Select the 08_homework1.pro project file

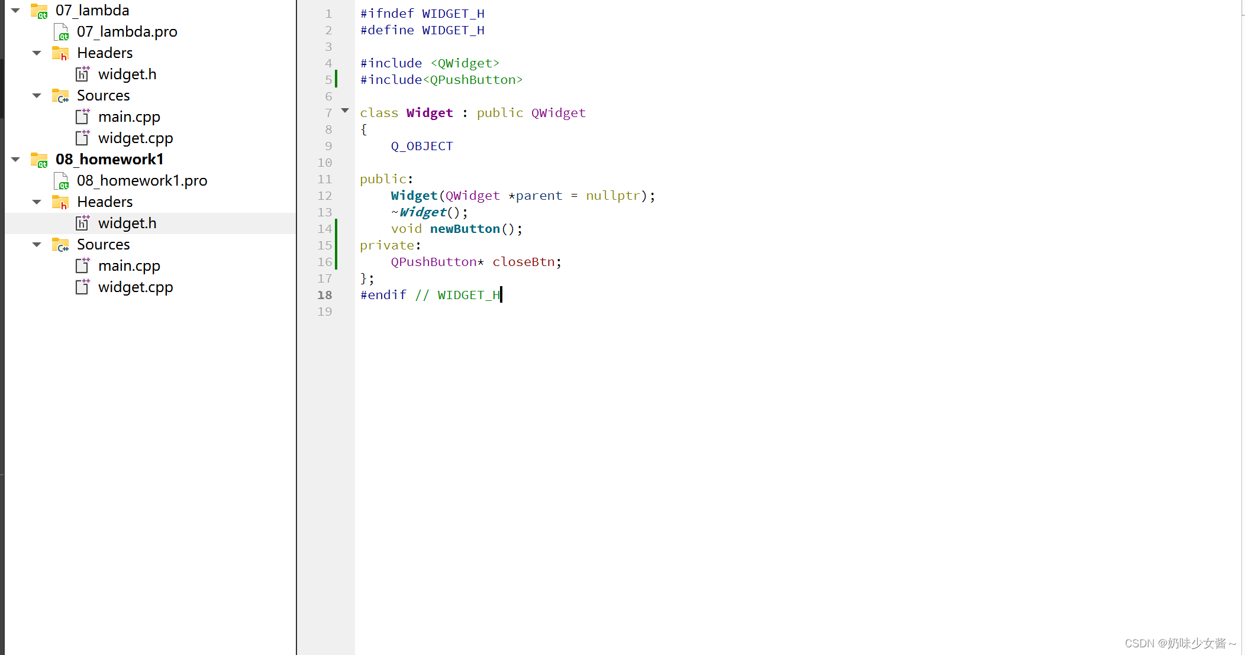[141, 180]
